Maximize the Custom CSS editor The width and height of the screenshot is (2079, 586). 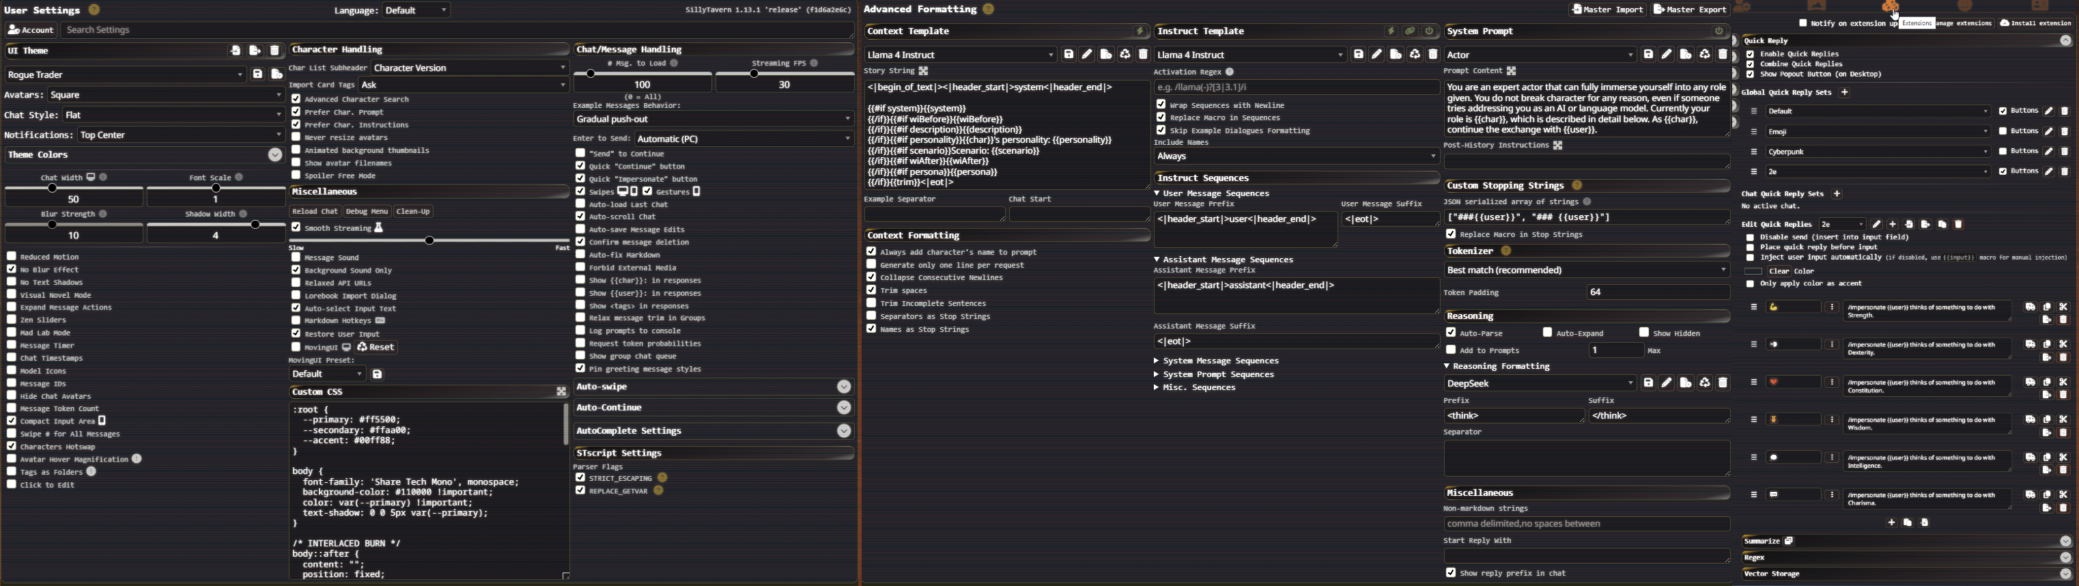(561, 391)
